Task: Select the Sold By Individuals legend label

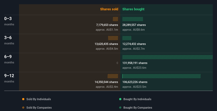Action: (x=39, y=99)
